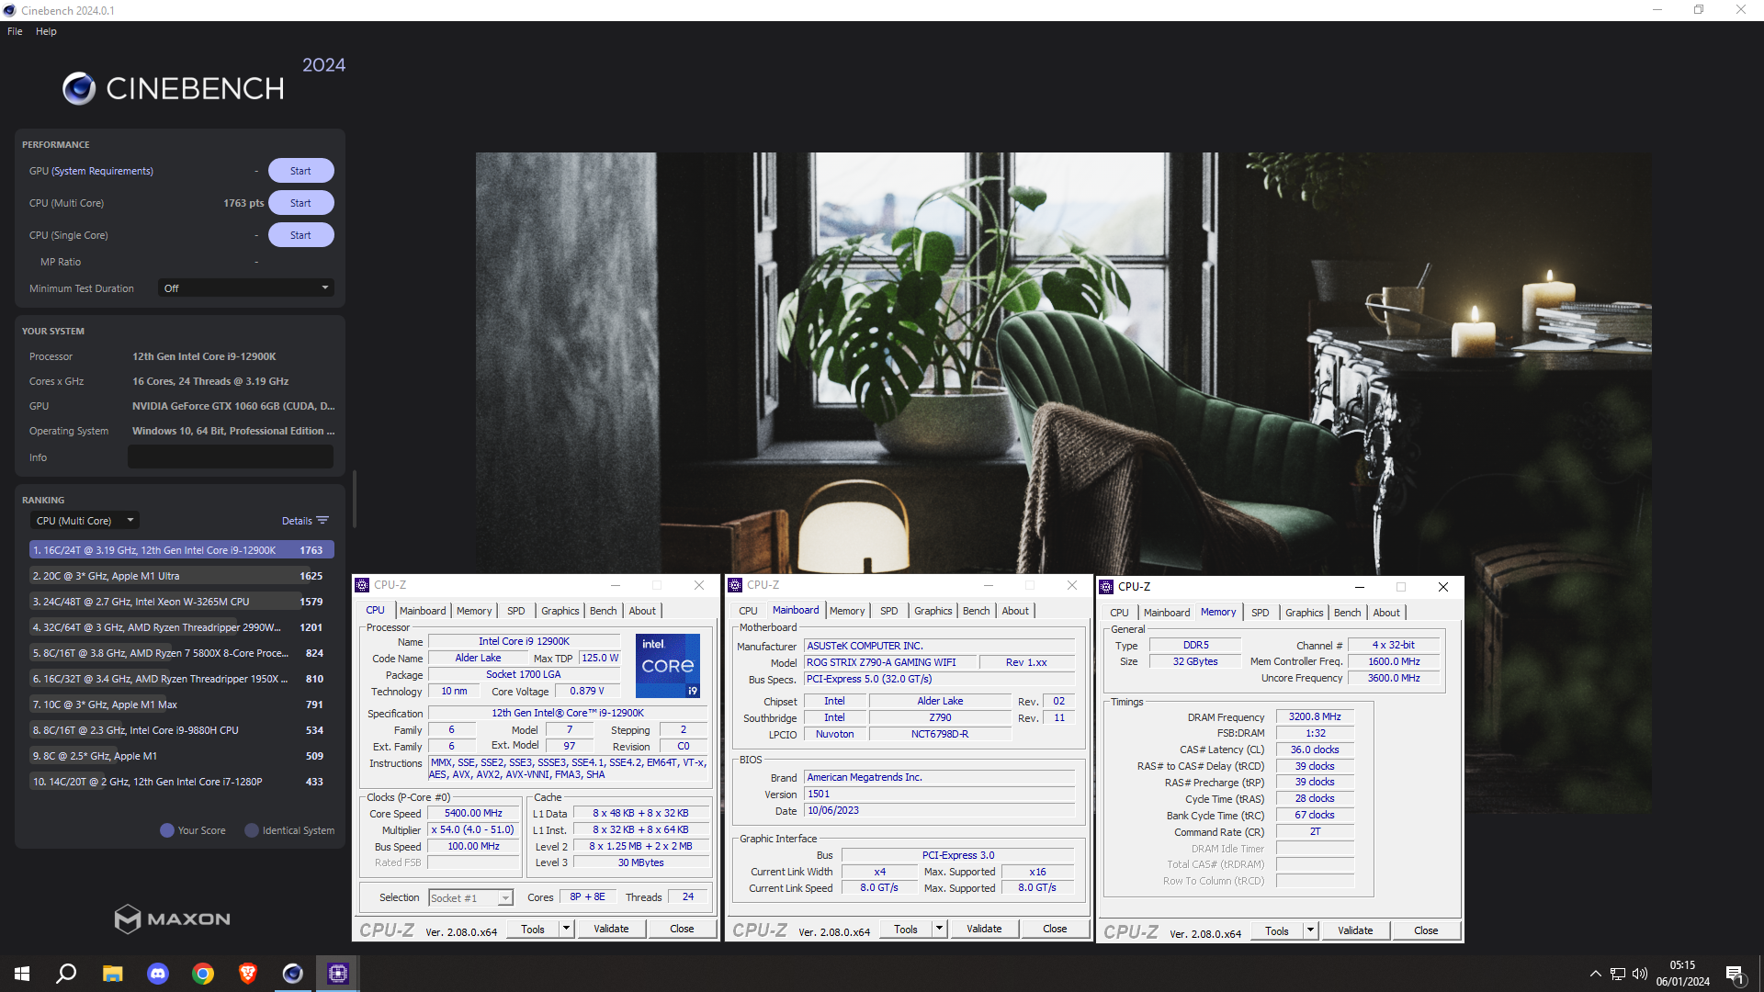Select ranking row AMD Ryzen 7 5800X
Viewport: 1764px width, 992px height.
(x=181, y=653)
